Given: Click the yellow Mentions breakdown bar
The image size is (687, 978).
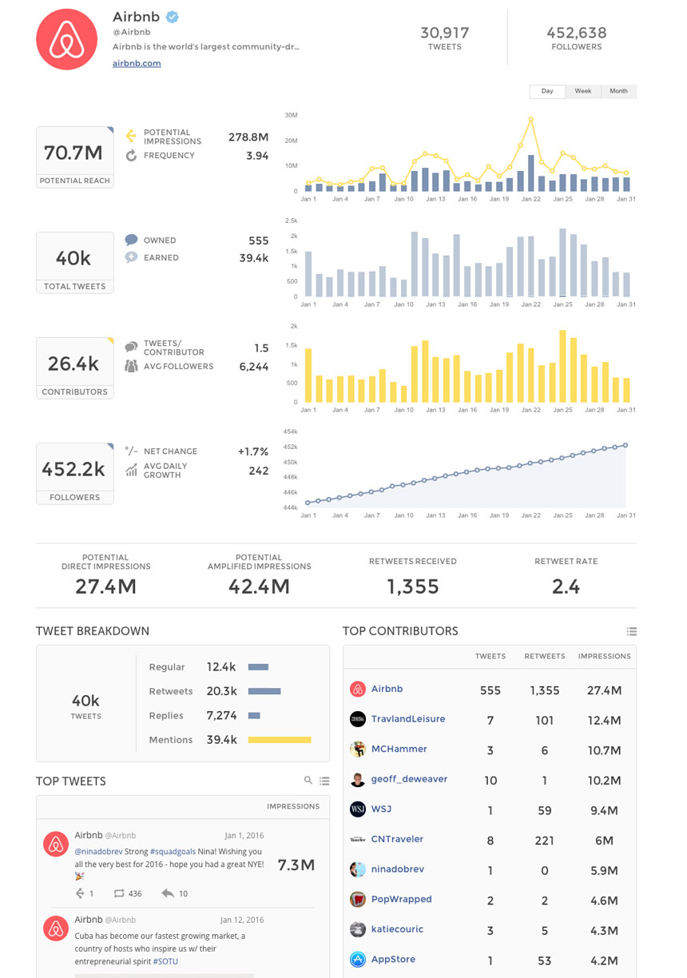Looking at the screenshot, I should coord(280,740).
